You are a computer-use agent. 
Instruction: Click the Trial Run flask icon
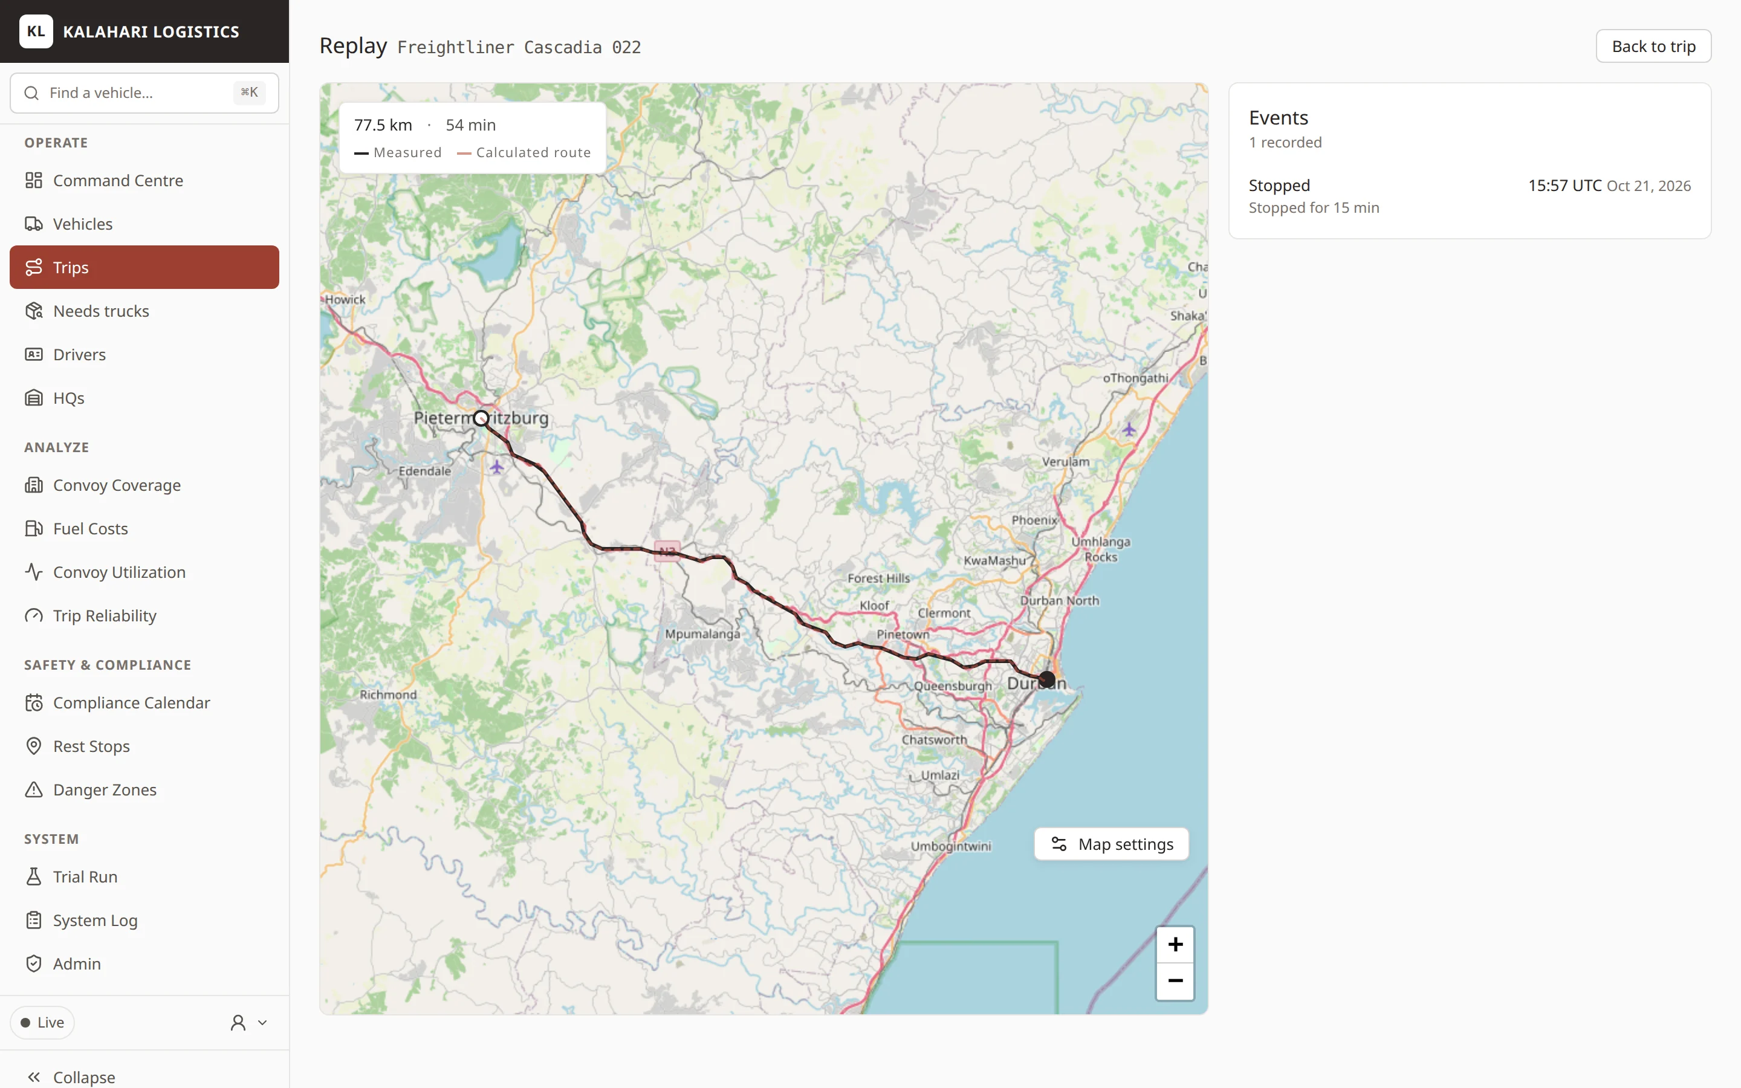(34, 876)
